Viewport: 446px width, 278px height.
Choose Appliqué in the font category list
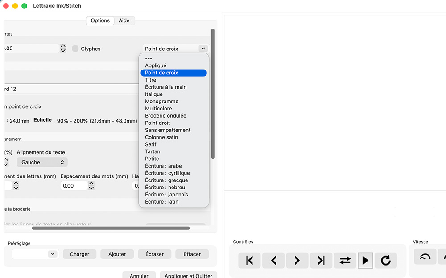pos(174,65)
